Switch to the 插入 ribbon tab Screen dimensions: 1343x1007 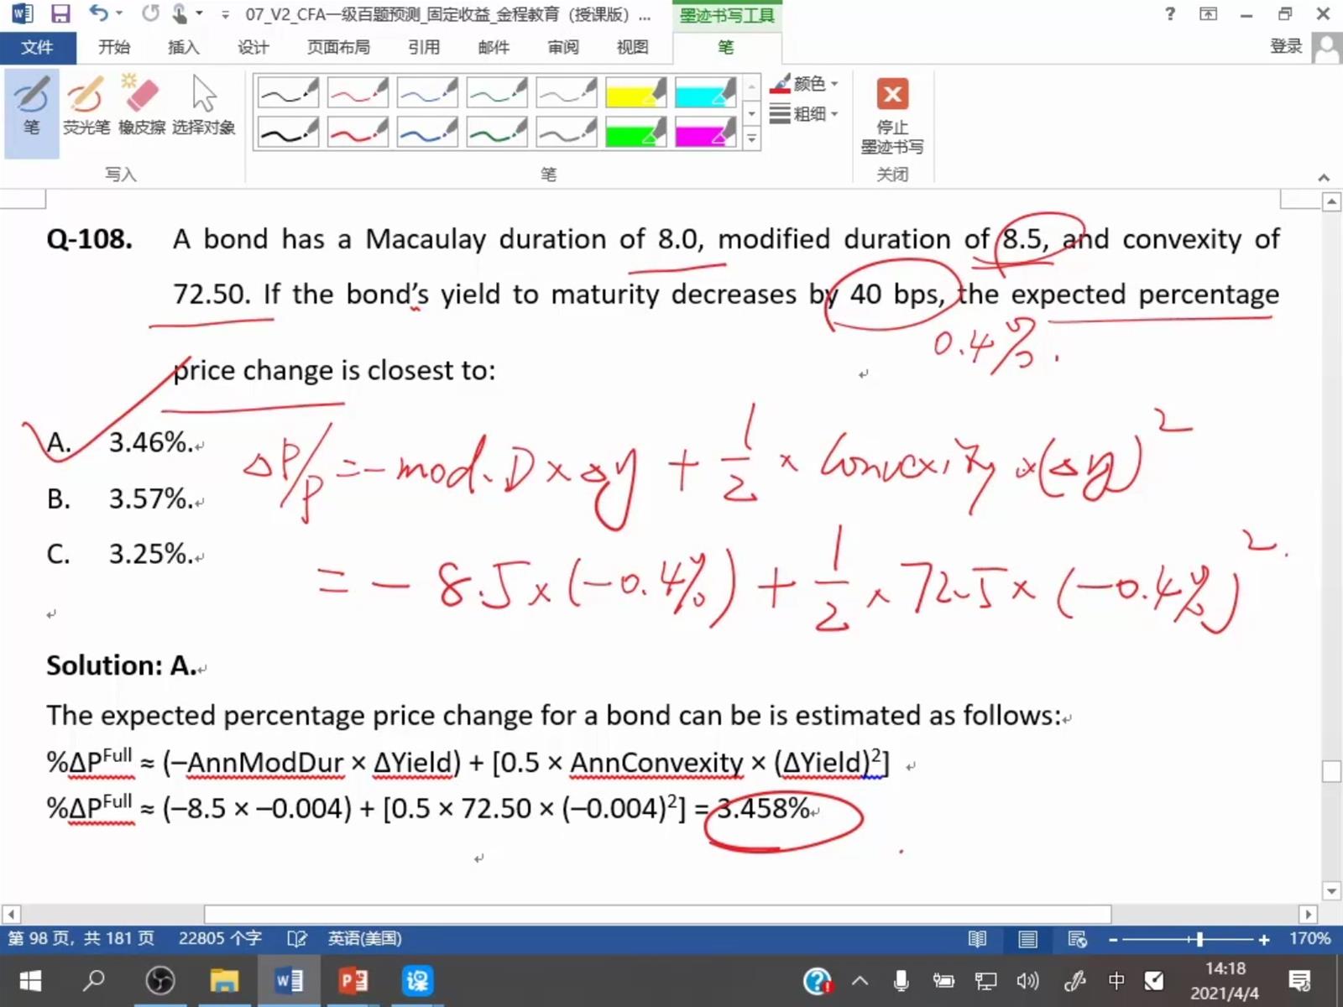184,47
